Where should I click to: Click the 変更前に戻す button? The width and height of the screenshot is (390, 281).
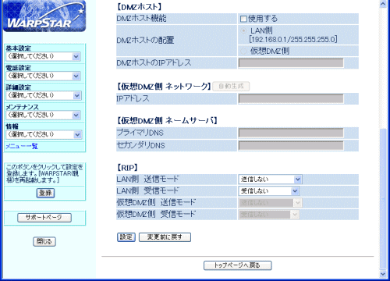coord(165,237)
